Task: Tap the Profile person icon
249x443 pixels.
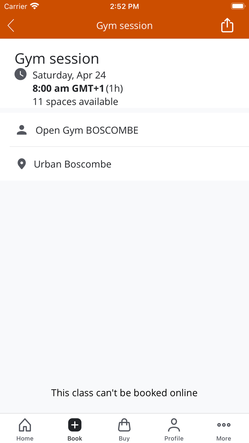Action: (x=174, y=425)
